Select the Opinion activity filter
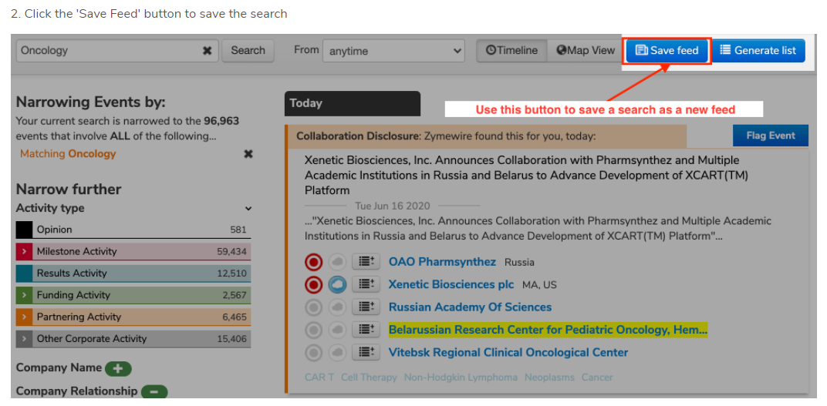This screenshot has width=827, height=406. pyautogui.click(x=133, y=230)
